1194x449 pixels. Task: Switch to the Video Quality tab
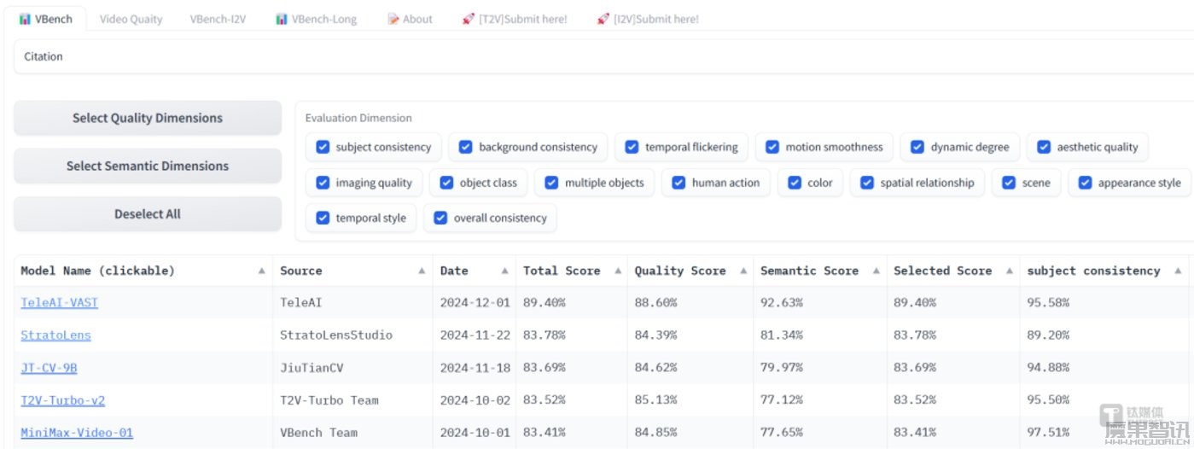(131, 19)
